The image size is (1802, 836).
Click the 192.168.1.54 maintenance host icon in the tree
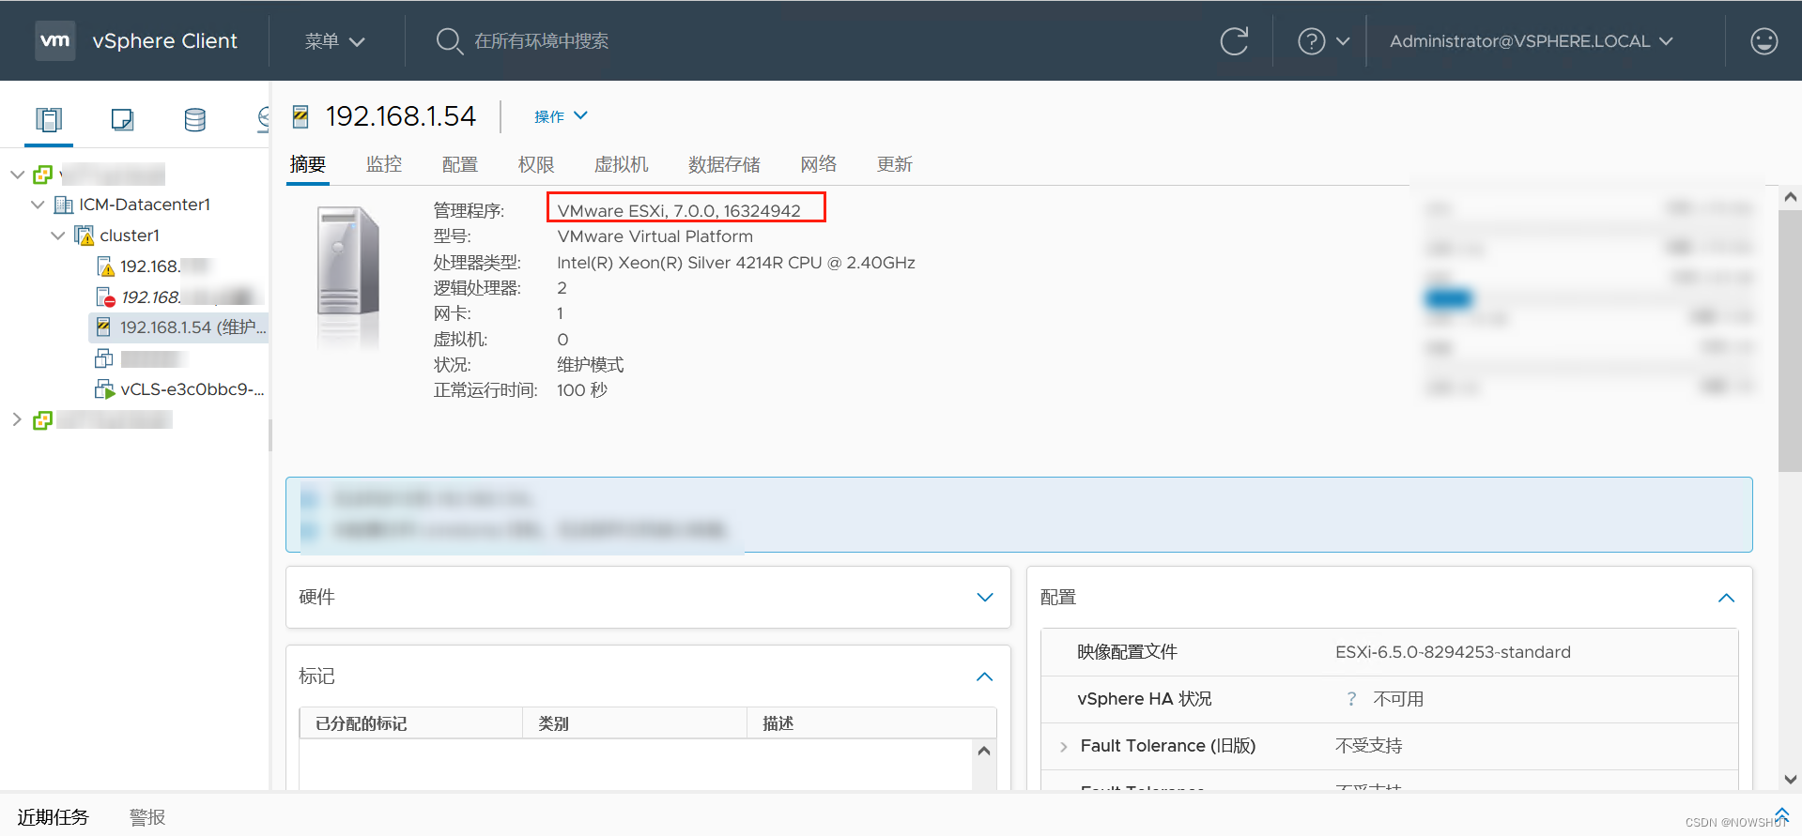103,327
